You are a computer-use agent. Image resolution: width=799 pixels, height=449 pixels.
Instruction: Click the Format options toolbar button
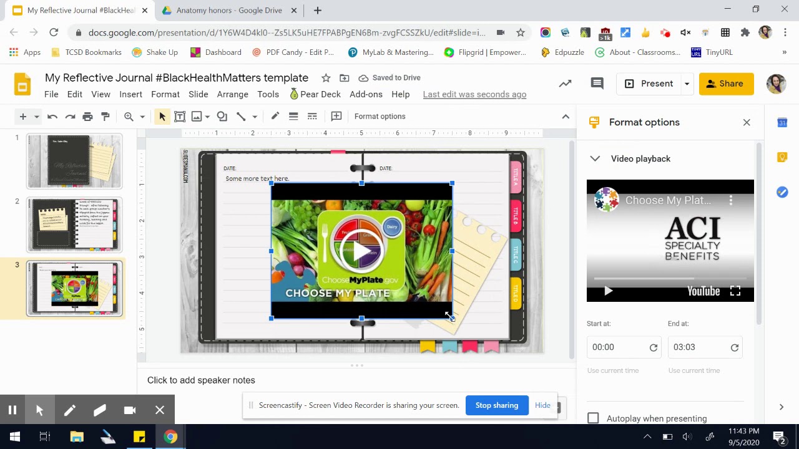point(380,117)
